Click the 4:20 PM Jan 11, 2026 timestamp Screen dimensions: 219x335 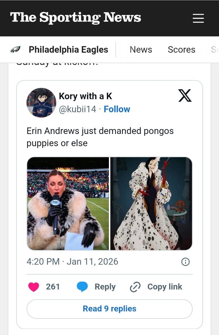[72, 262]
